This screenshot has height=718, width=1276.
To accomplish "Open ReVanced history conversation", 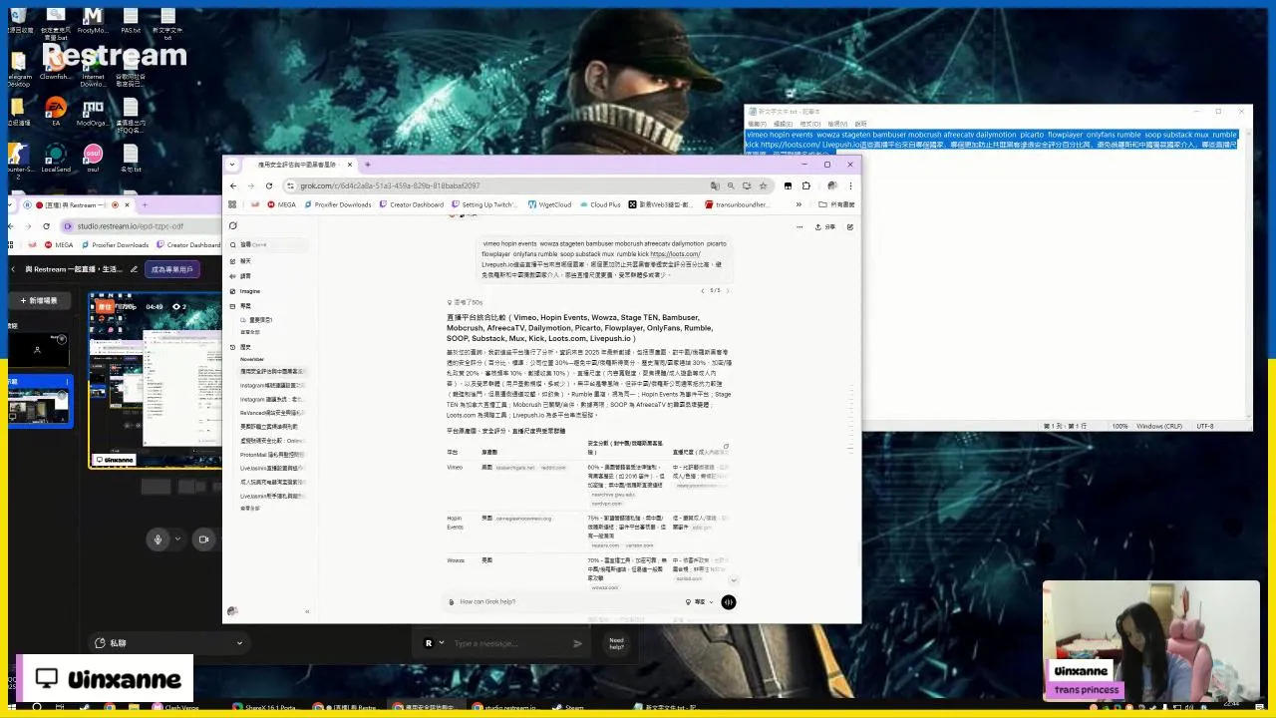I will tap(272, 412).
